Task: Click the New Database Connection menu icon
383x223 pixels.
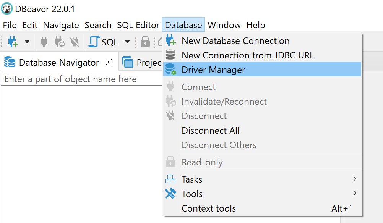Action: coord(170,40)
